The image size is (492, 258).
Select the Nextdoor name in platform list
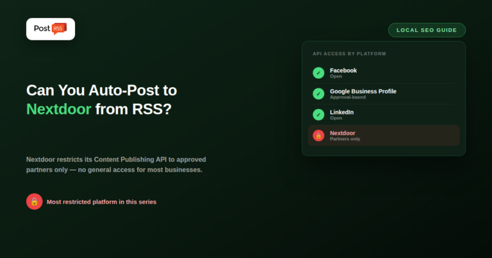(x=342, y=133)
